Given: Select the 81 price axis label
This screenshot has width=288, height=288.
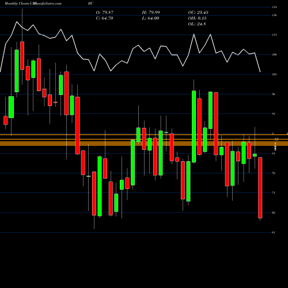Looking at the screenshot, I should 274,153.
